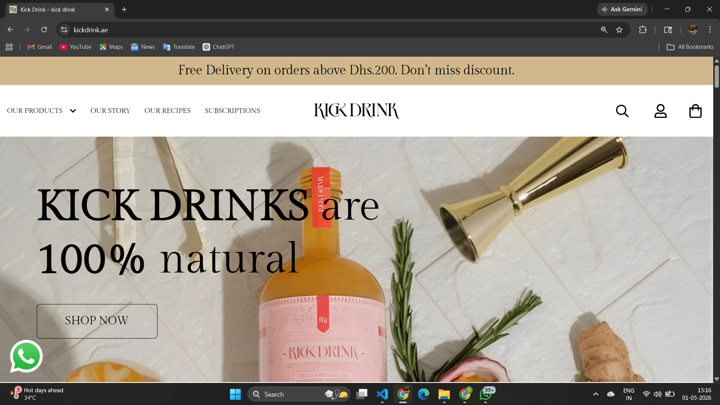Bookmark this page with star icon
Screen dimensions: 720x405
point(619,30)
